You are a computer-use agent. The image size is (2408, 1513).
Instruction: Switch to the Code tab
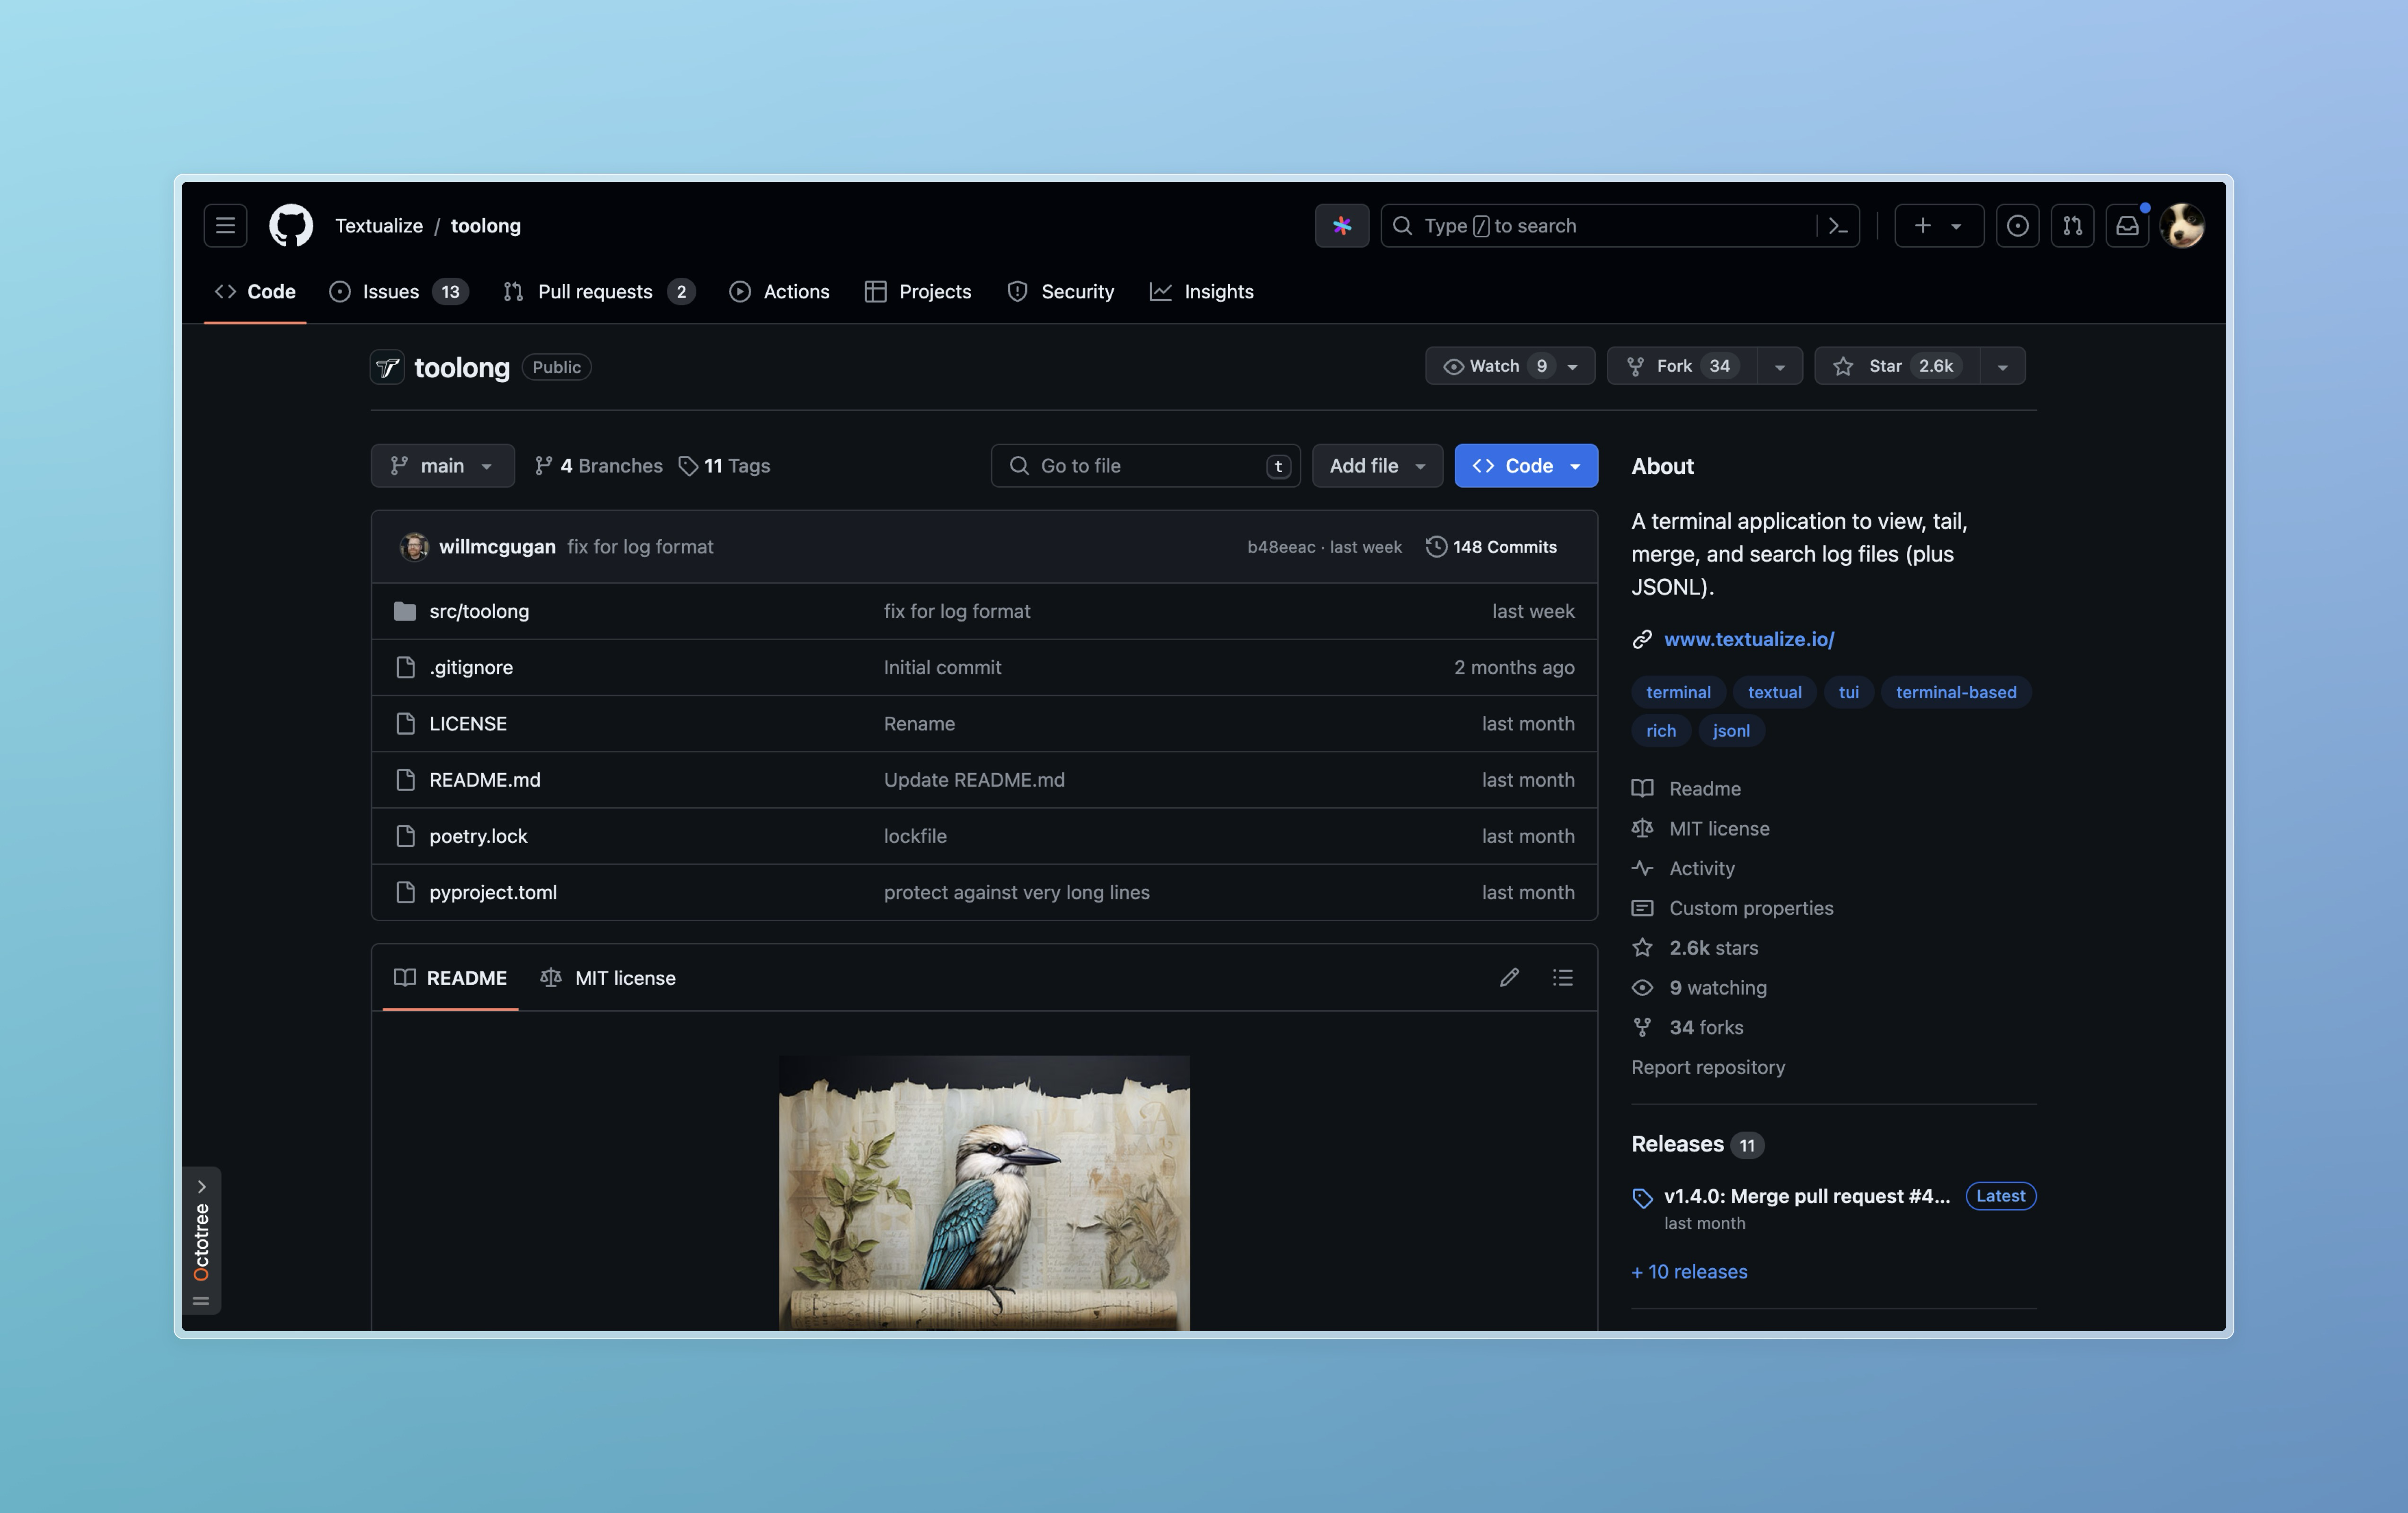255,292
